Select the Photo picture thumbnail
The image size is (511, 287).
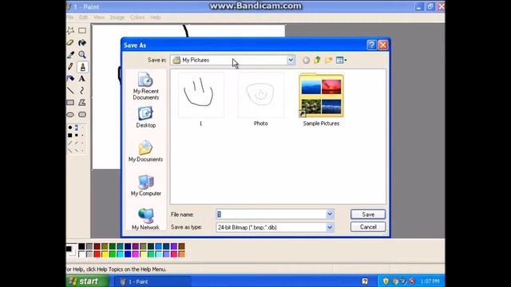(261, 99)
